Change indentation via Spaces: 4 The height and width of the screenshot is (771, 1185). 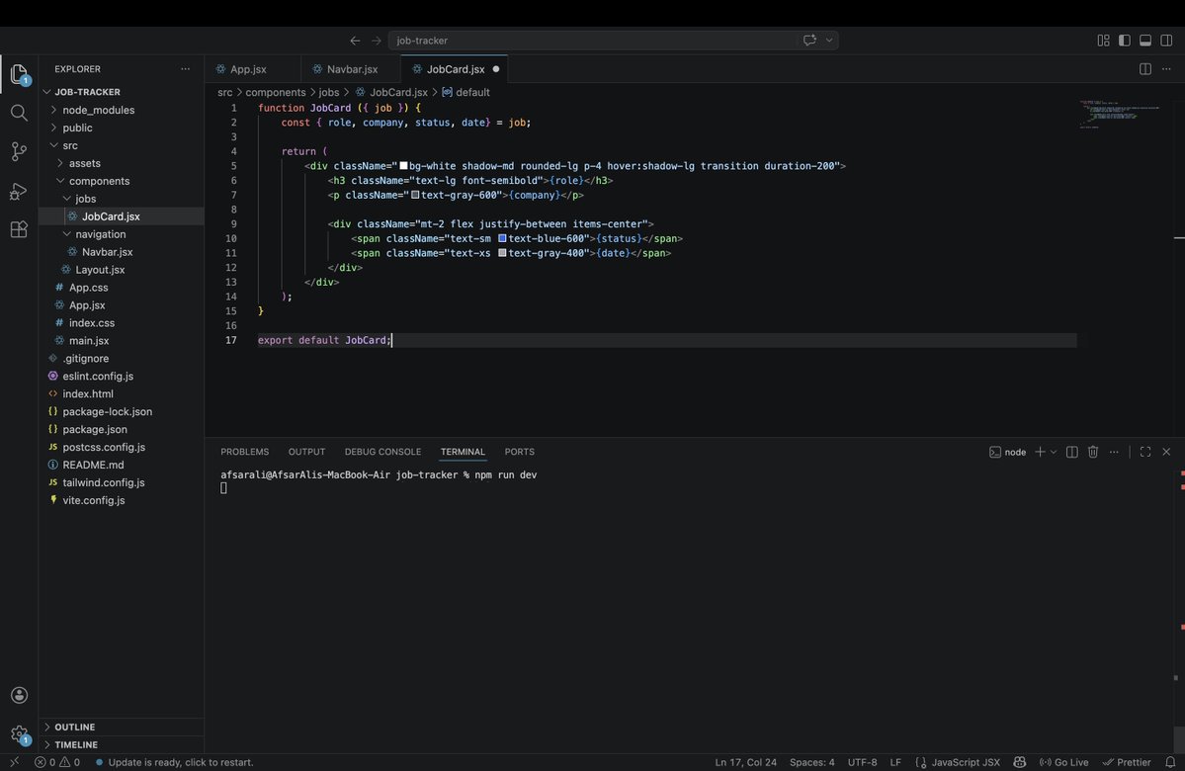click(811, 762)
